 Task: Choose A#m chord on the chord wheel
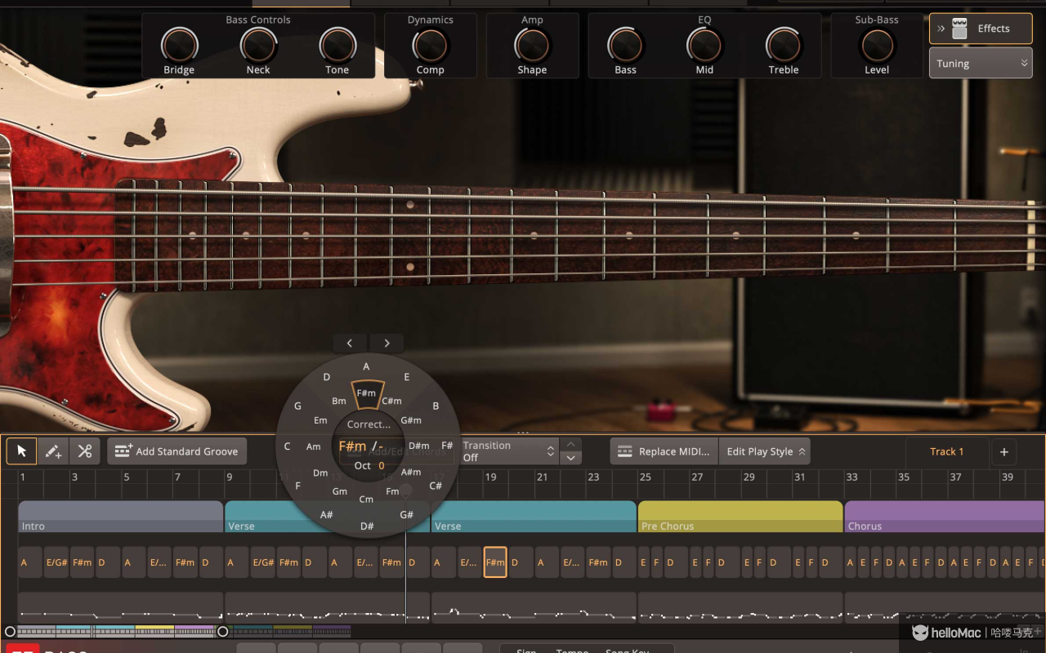[411, 472]
